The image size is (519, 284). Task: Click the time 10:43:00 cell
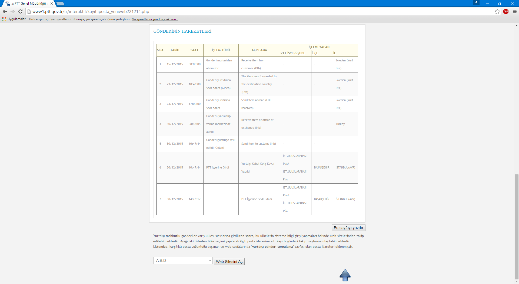click(194, 84)
